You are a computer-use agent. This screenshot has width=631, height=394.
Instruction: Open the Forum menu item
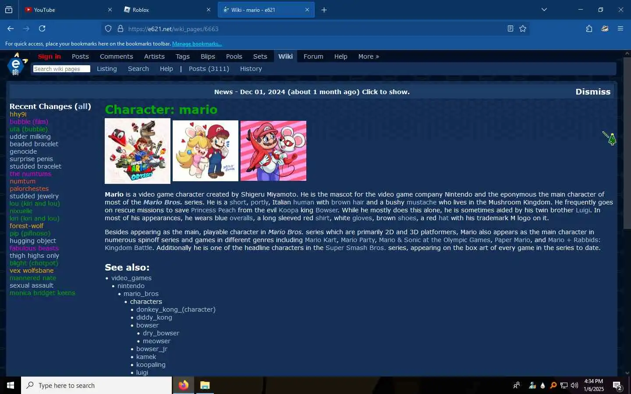(313, 56)
